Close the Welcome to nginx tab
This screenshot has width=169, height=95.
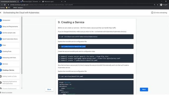[62, 2]
